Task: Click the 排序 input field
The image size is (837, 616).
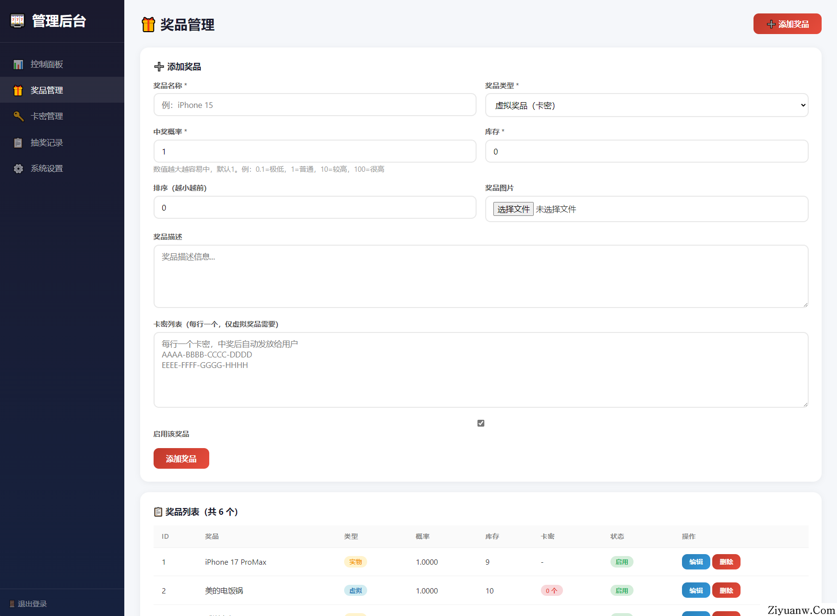Action: (315, 207)
